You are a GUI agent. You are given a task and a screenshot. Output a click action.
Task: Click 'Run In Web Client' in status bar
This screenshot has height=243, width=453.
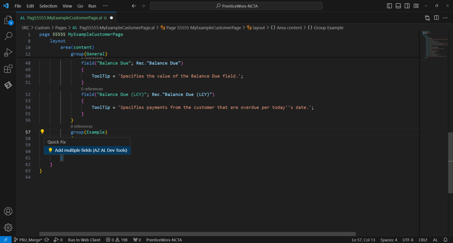point(84,240)
